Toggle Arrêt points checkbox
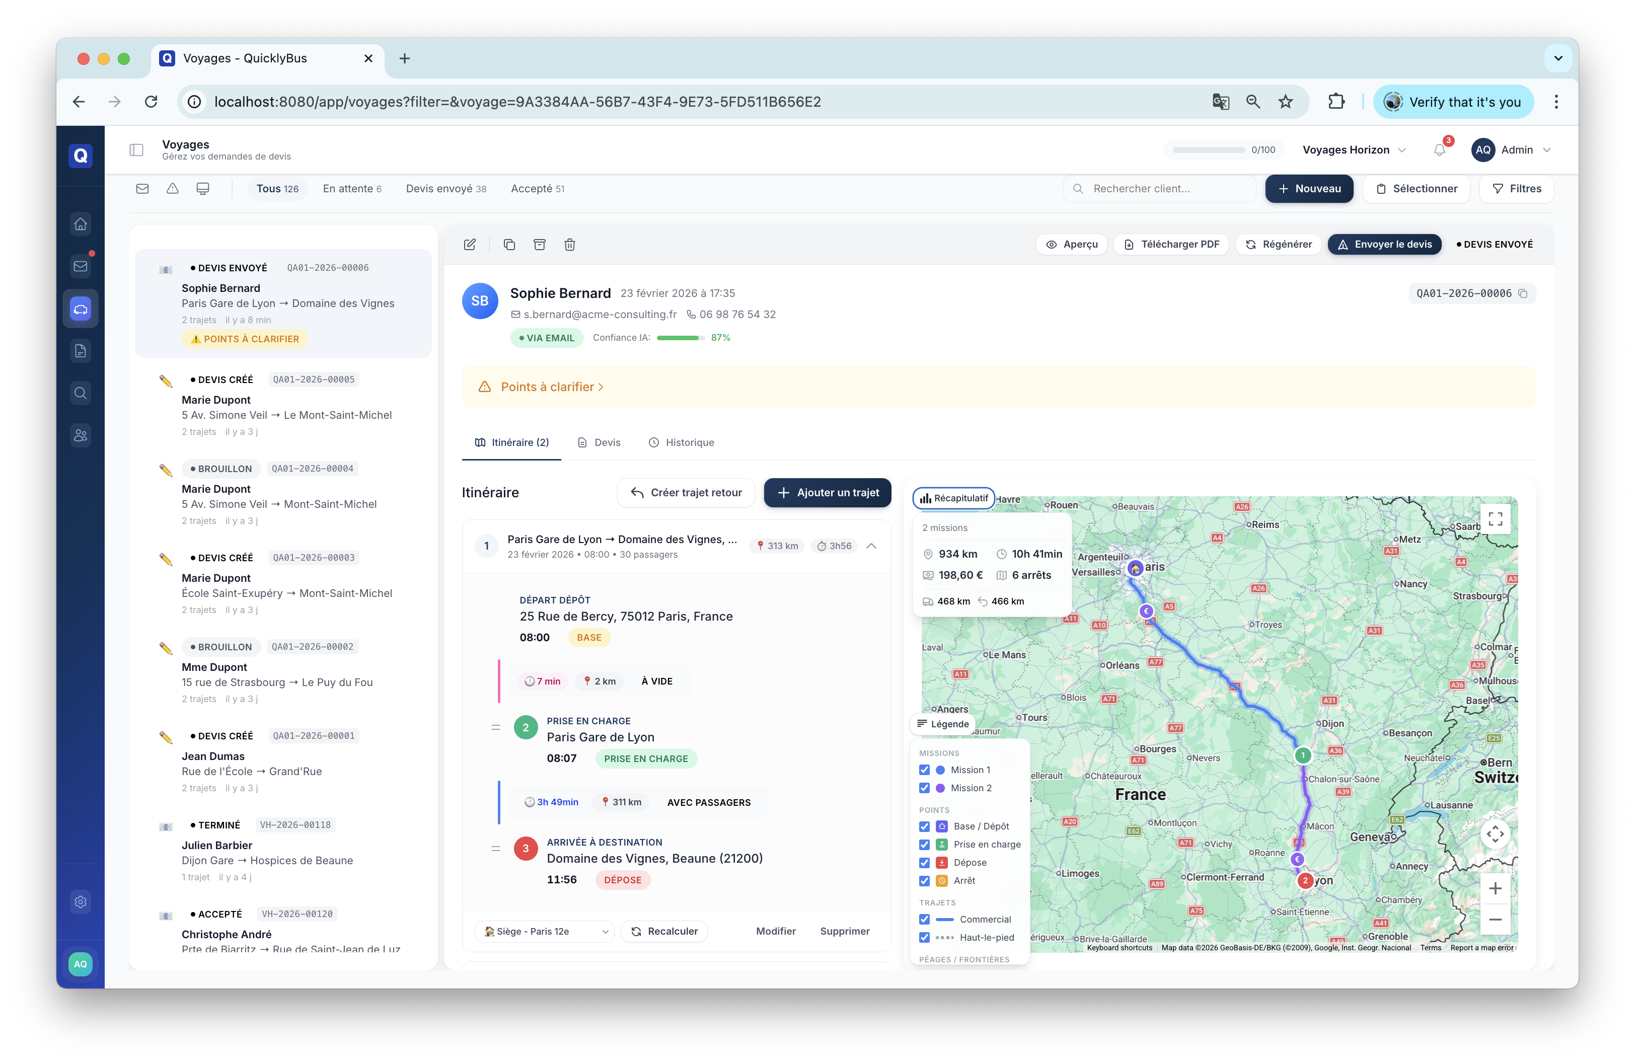Viewport: 1635px width, 1063px height. click(925, 881)
